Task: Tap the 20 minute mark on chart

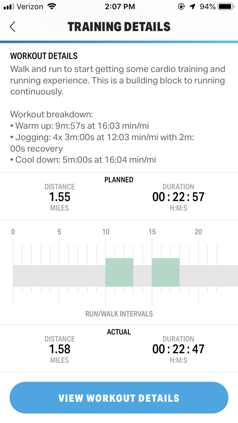Action: pyautogui.click(x=198, y=232)
